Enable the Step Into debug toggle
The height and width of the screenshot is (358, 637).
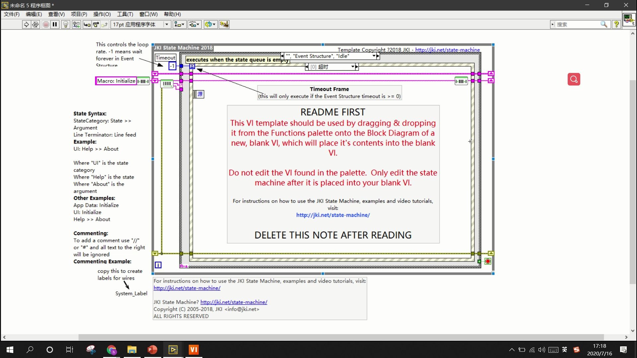click(x=87, y=24)
